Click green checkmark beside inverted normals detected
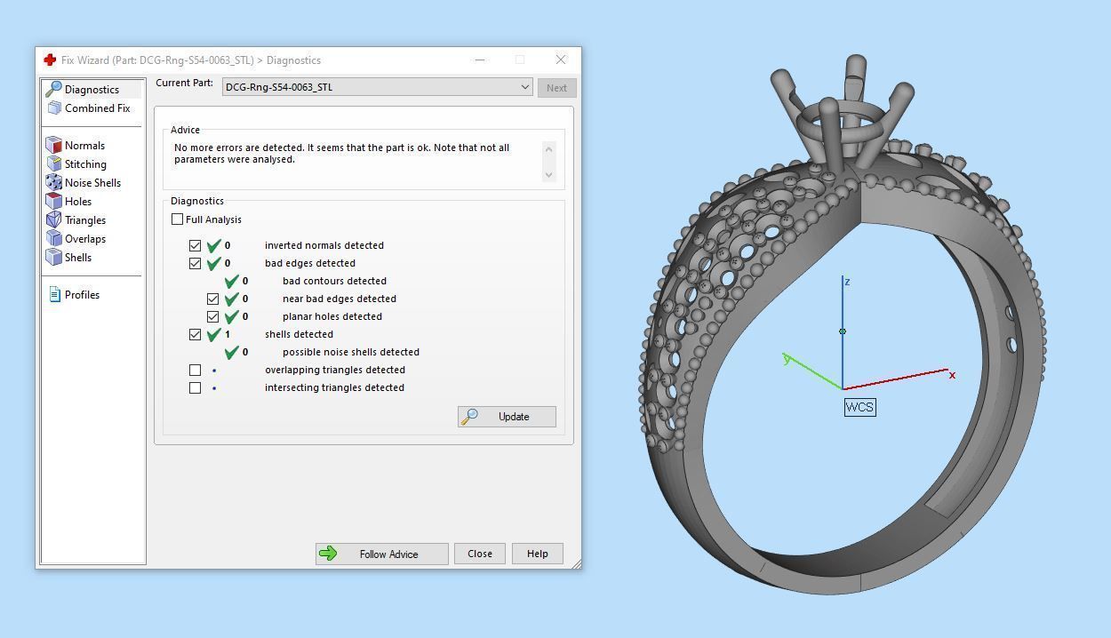The width and height of the screenshot is (1111, 638). click(213, 245)
